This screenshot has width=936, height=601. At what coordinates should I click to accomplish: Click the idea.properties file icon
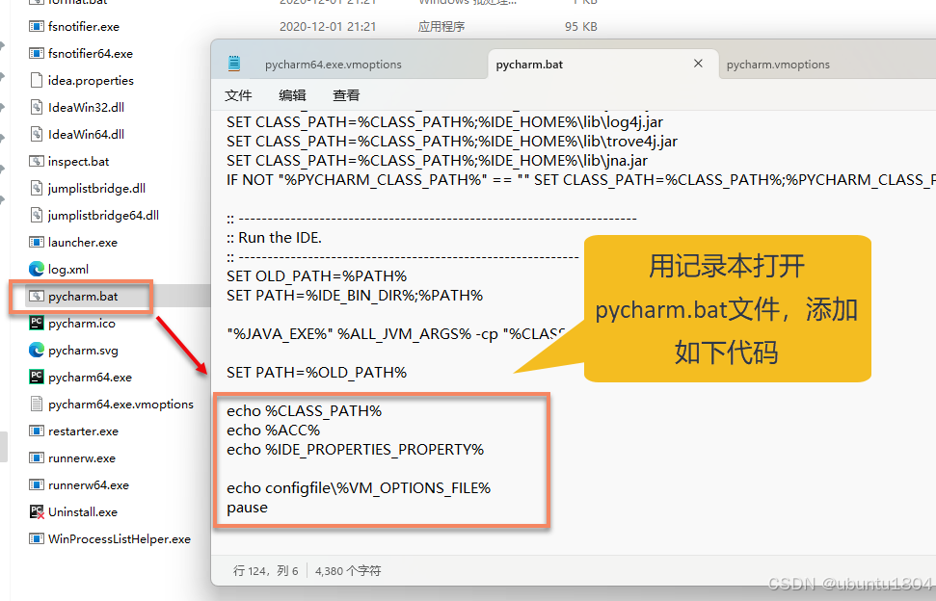[x=37, y=80]
